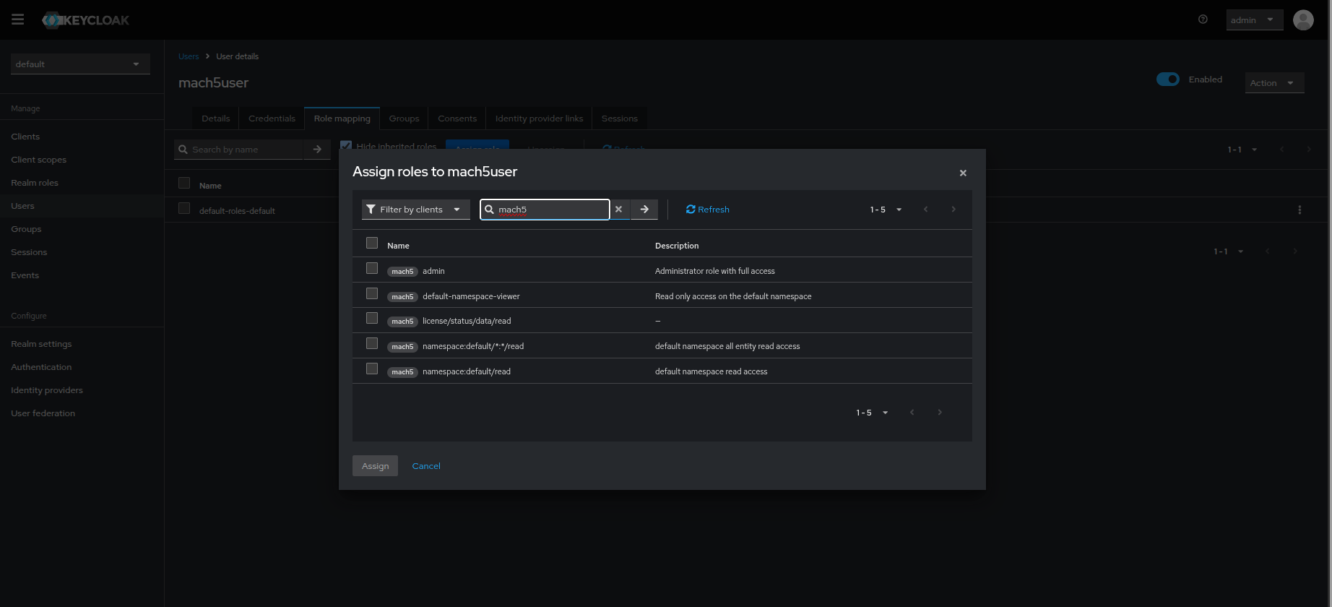Clear the mach5 search text
Screen dimensions: 1332x607
click(618, 210)
